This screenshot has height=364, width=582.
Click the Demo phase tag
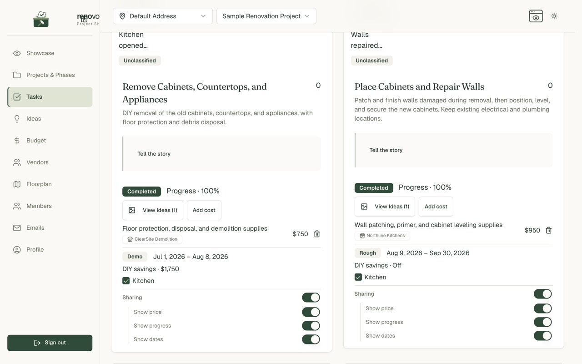(x=135, y=257)
